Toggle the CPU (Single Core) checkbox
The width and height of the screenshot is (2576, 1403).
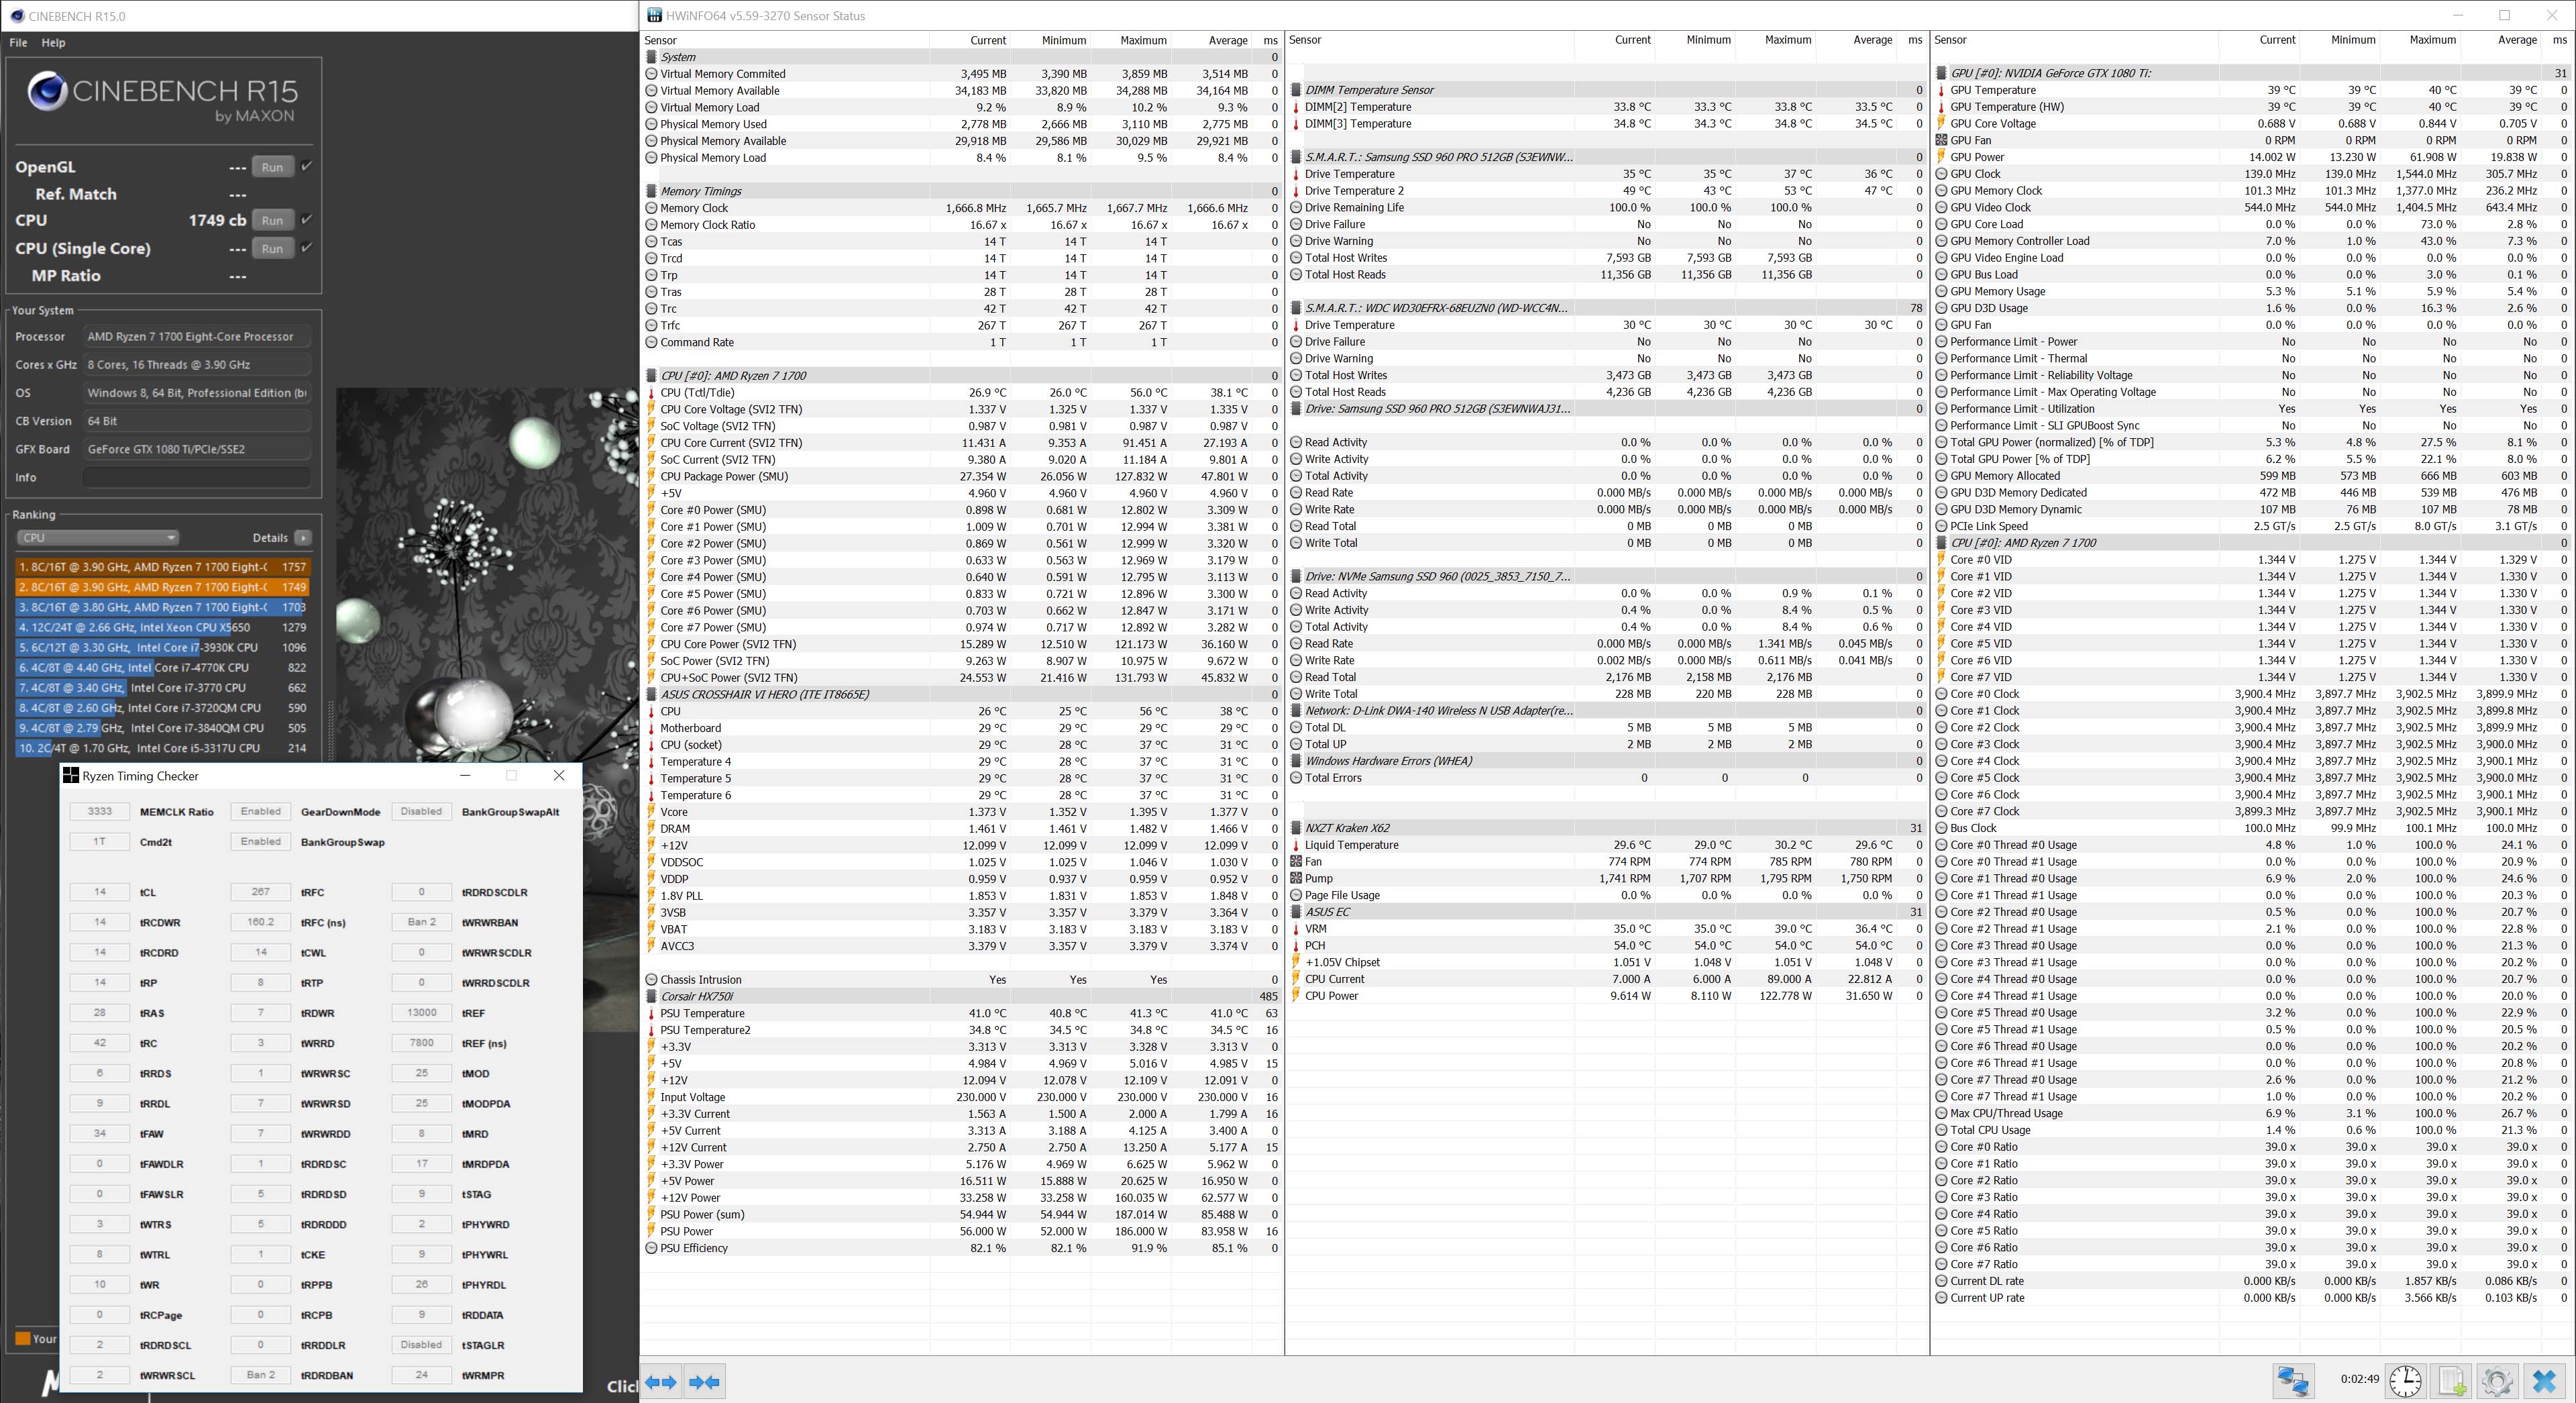coord(307,247)
